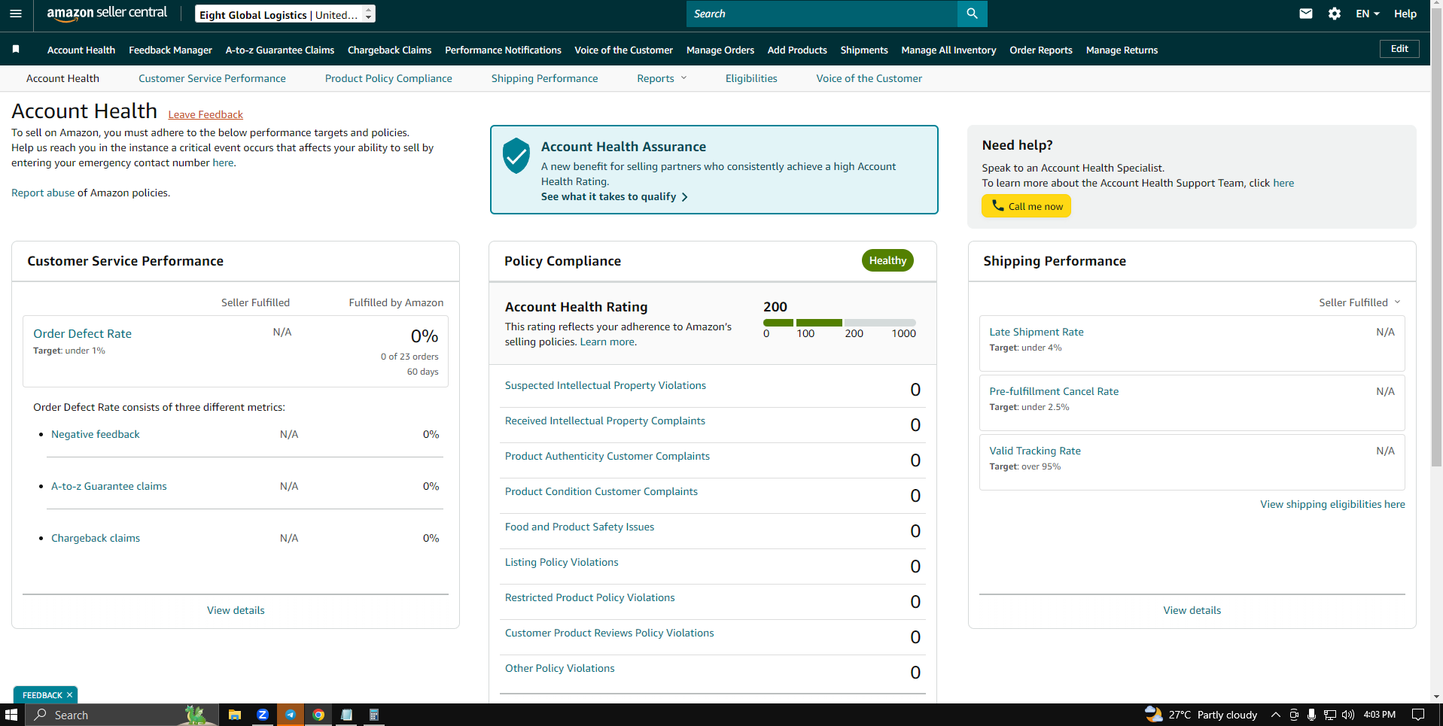Open Shipments menu item
The width and height of the screenshot is (1443, 726).
coord(864,50)
